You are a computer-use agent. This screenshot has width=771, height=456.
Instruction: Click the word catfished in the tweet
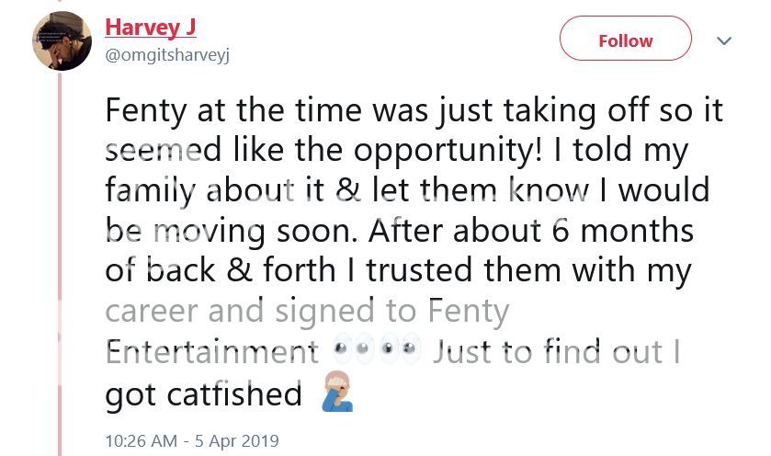click(x=244, y=393)
